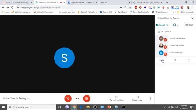Go forward in browser
196x110 pixels.
[x=8, y=7]
